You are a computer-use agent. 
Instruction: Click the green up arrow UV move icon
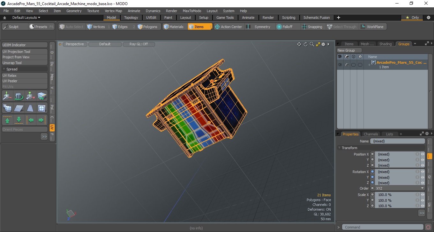[7, 120]
